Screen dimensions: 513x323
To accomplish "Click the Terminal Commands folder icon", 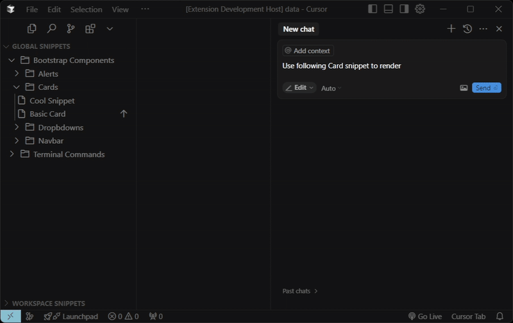I will [25, 154].
